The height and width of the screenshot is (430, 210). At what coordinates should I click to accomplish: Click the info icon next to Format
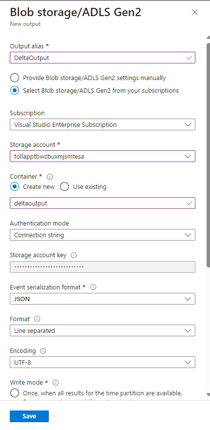pos(37,319)
